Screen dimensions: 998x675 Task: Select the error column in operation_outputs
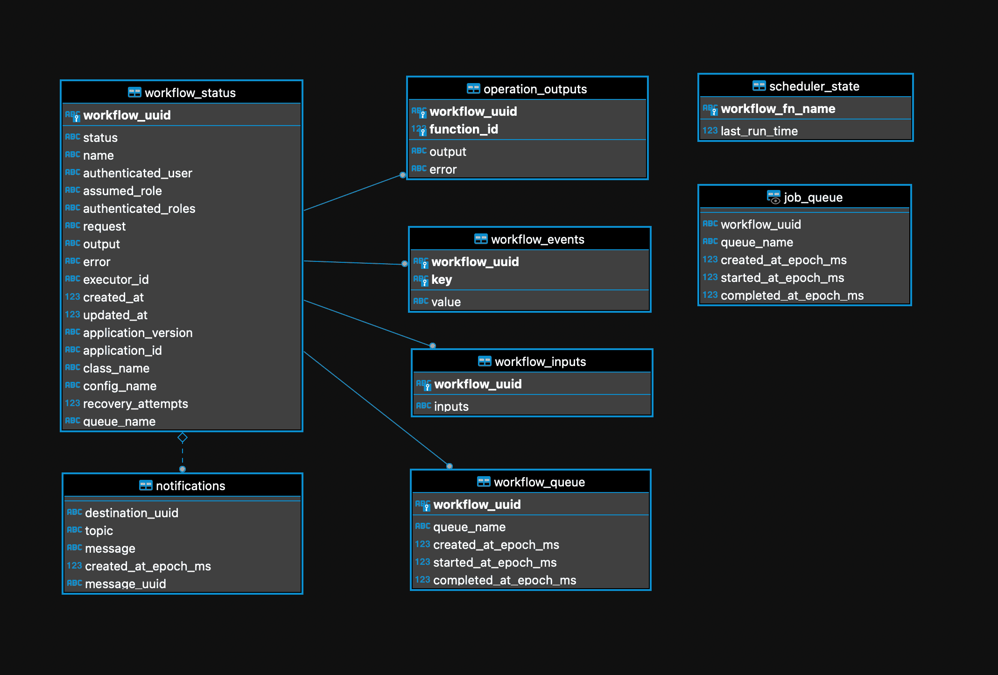click(444, 169)
